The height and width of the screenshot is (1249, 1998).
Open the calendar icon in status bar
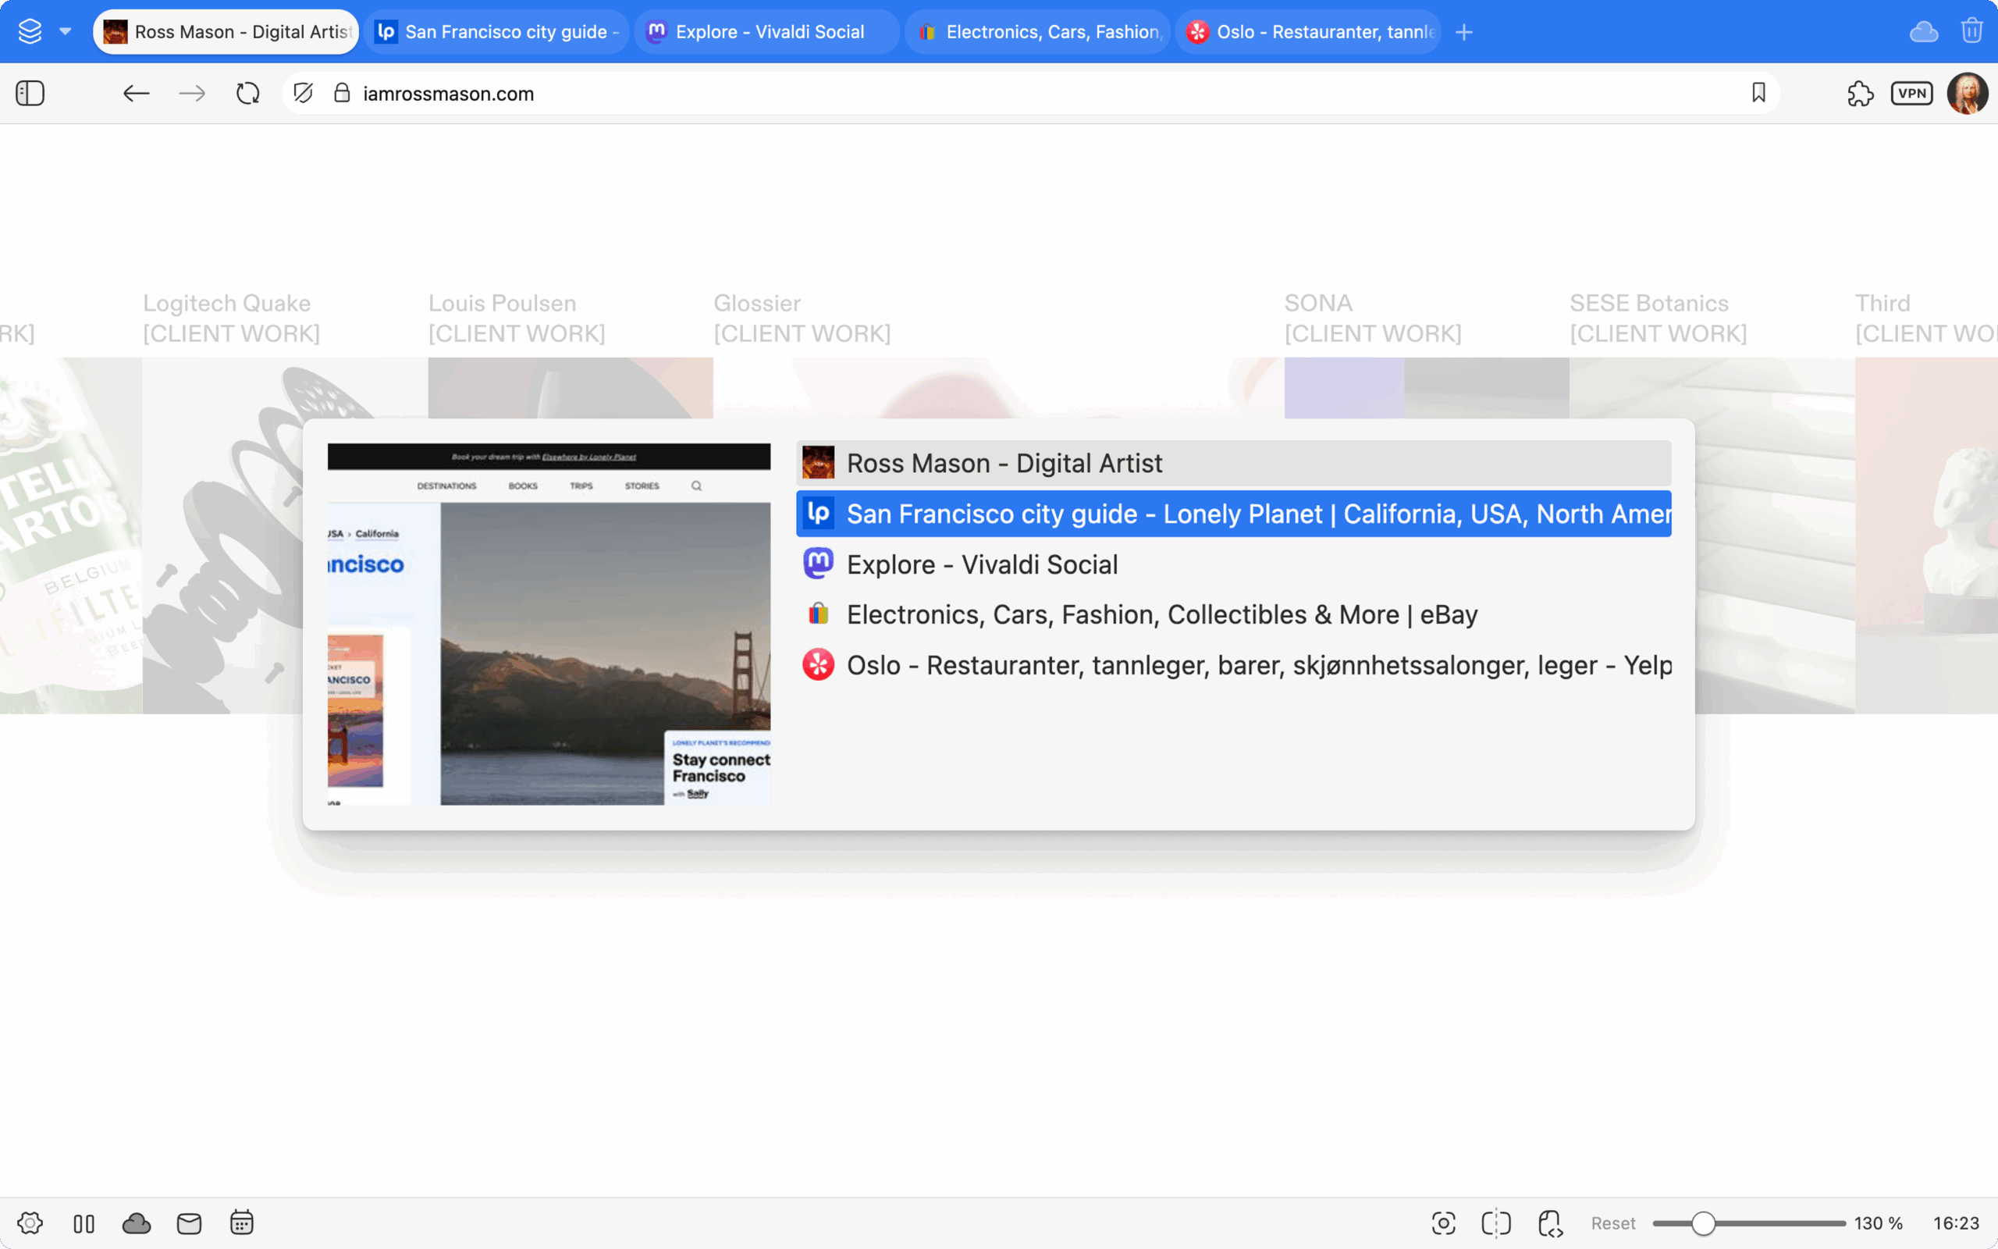coord(242,1222)
